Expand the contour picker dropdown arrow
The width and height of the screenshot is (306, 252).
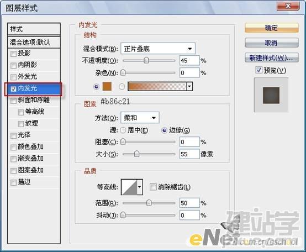click(x=140, y=187)
